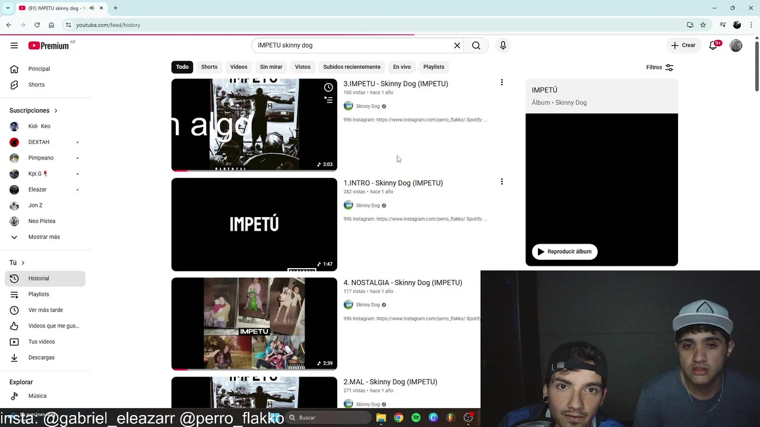Open the Chrome home page button
760x427 pixels.
coord(52,25)
